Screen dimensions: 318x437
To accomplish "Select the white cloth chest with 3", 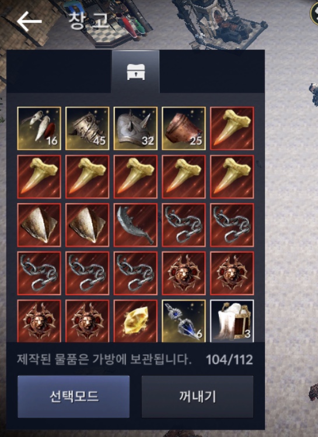I will point(232,321).
